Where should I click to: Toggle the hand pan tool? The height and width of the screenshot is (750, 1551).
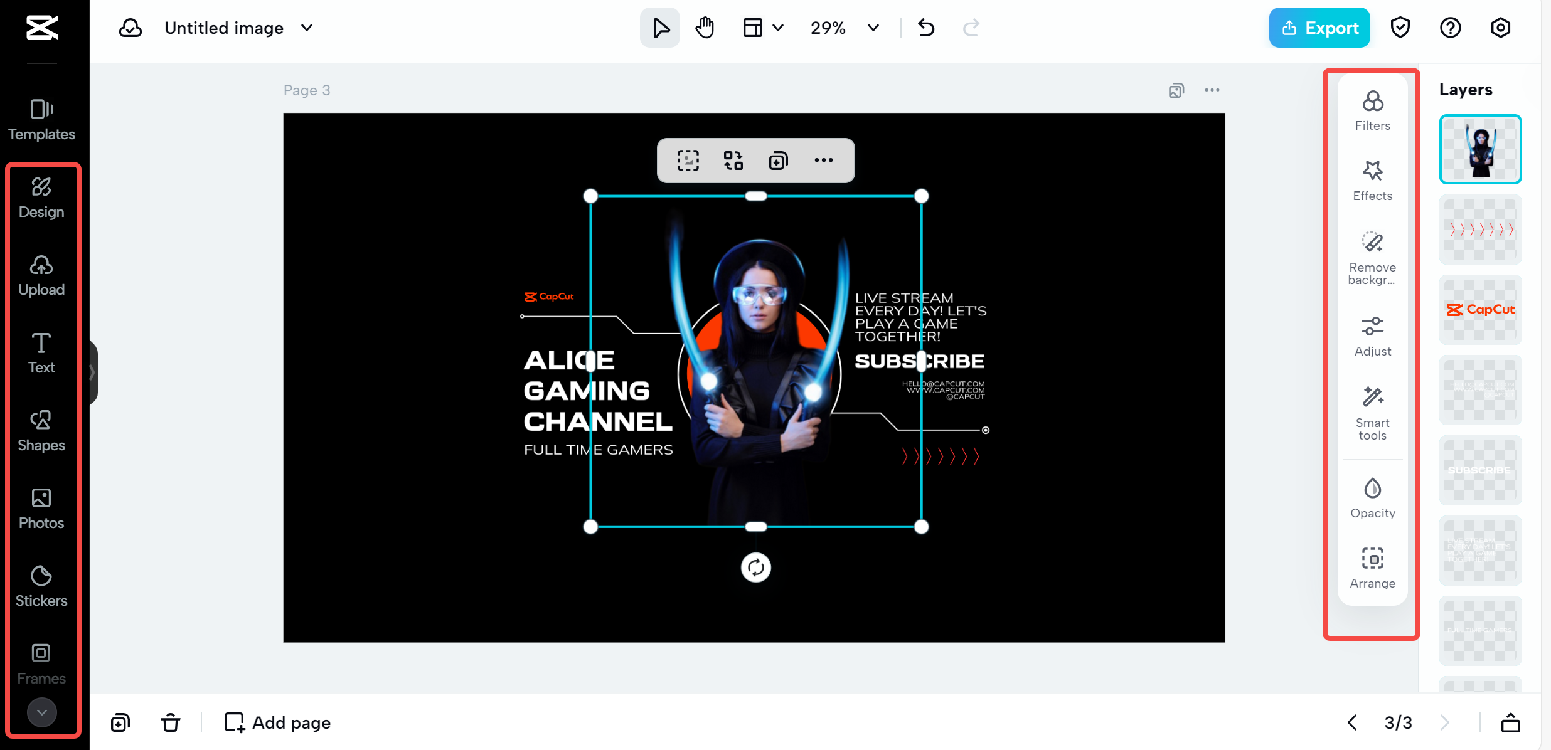tap(704, 28)
